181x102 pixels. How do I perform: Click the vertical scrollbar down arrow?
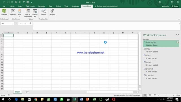140,89
